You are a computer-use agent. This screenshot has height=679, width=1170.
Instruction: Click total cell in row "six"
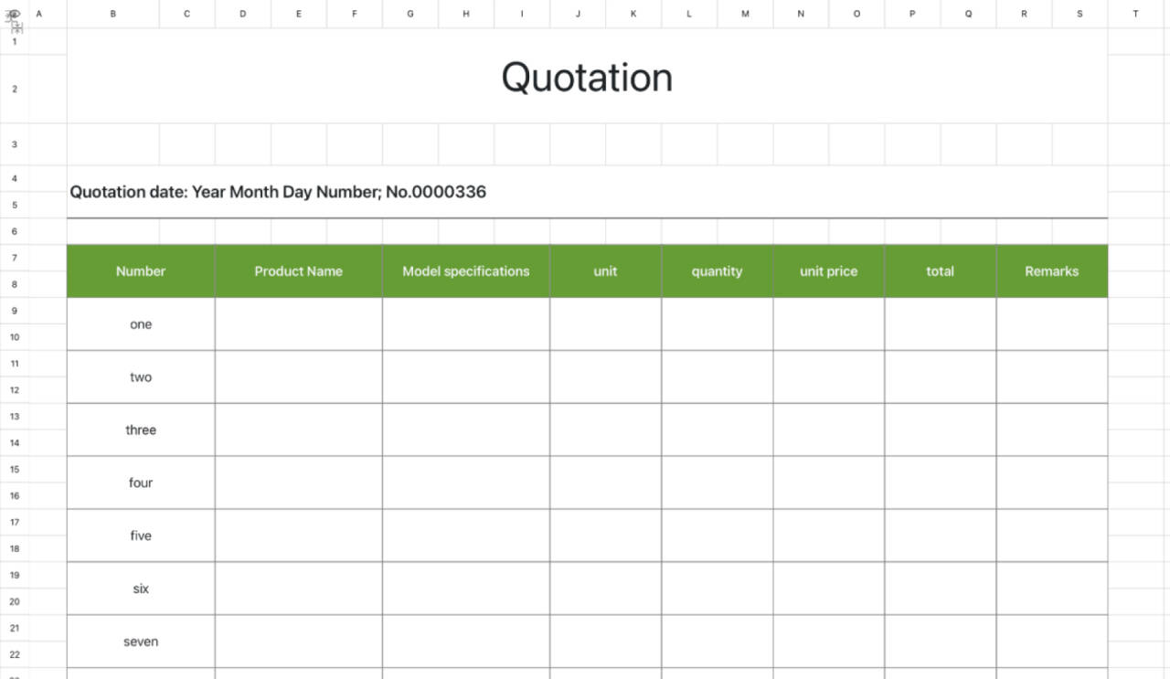pyautogui.click(x=940, y=589)
